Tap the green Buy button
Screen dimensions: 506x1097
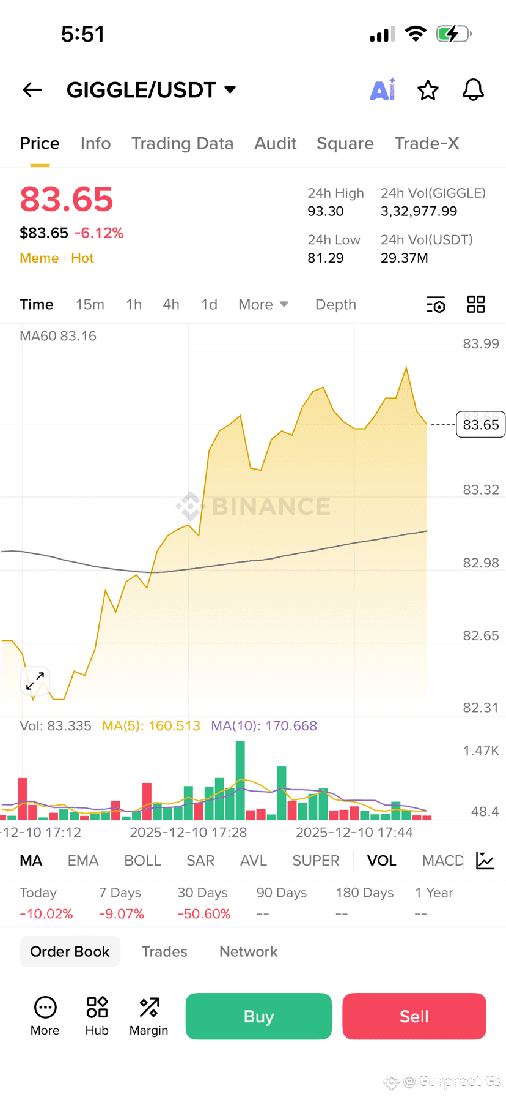258,1016
